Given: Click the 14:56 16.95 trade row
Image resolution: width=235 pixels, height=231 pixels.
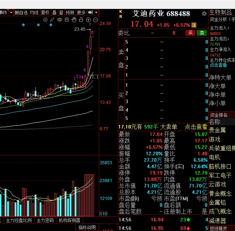Looking at the screenshot, I should 163,228.
